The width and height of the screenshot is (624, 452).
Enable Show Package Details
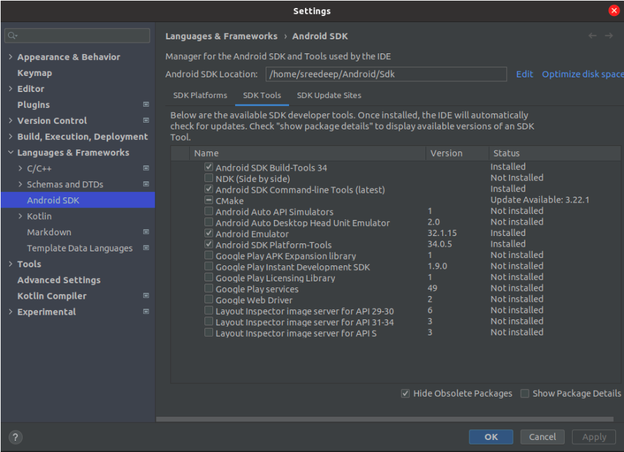525,393
